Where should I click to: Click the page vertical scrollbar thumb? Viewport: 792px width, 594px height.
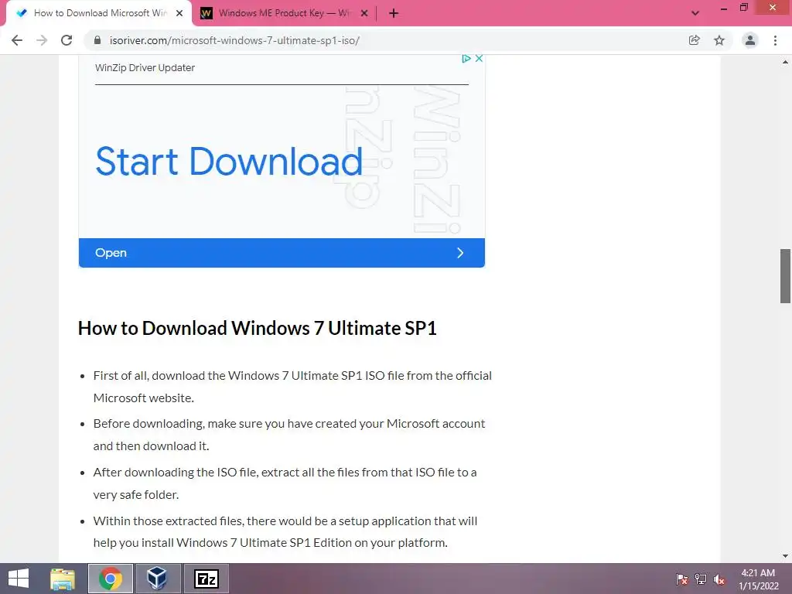coord(786,276)
